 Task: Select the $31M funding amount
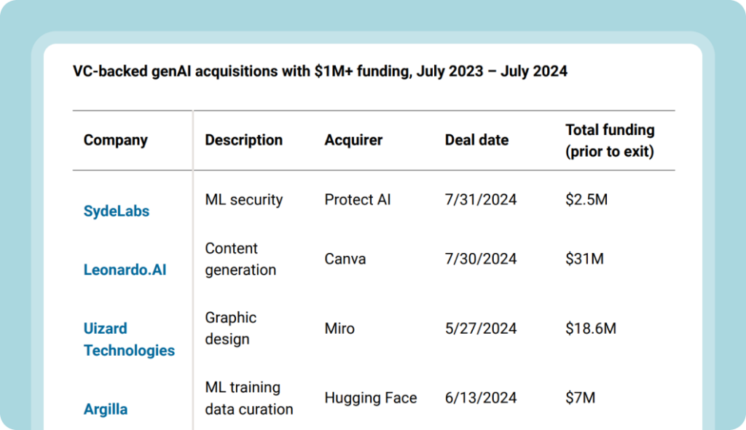click(x=584, y=259)
